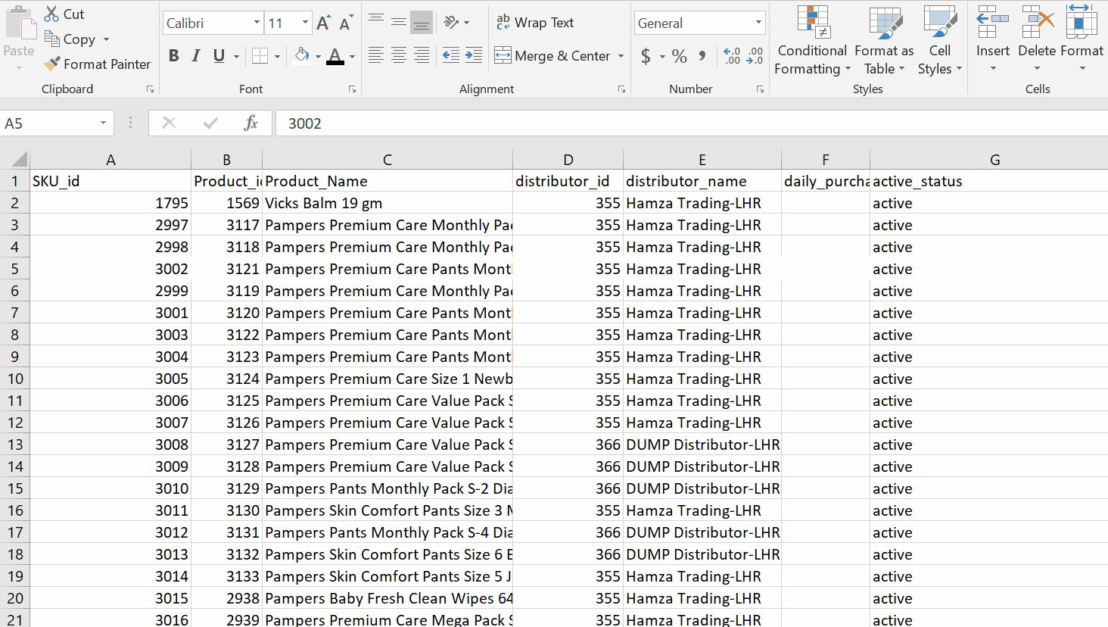The image size is (1108, 627).
Task: Click the Paste clipboard icon
Action: point(20,23)
